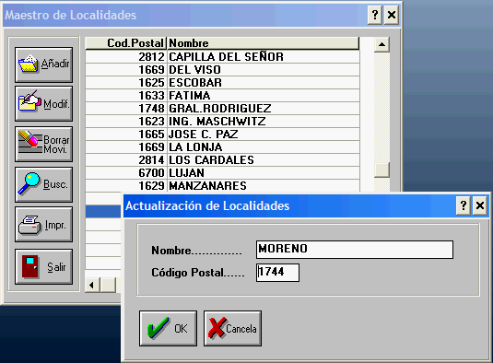Click the vertical scrollbar thumb
This screenshot has height=363, width=493.
tap(381, 170)
